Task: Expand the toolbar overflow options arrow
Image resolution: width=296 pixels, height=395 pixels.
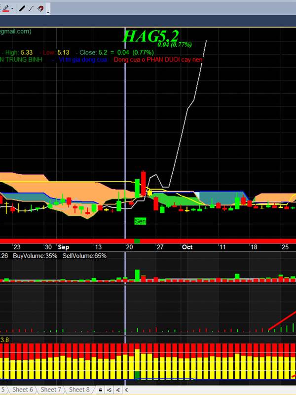Action: click(48, 11)
